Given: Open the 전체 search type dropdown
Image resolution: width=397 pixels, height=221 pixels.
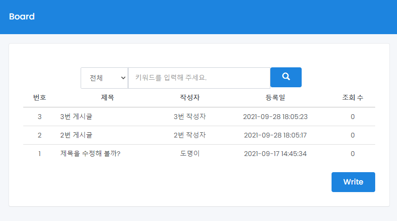Looking at the screenshot, I should tap(104, 78).
